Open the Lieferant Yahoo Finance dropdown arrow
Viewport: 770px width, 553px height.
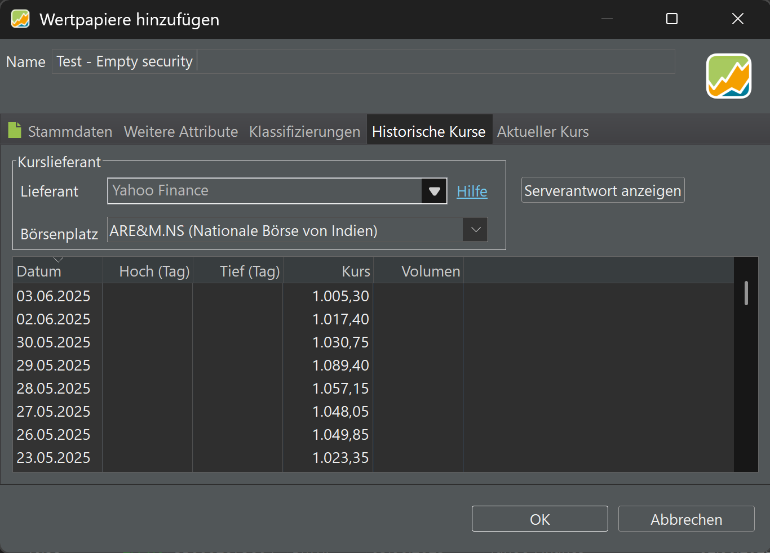[x=434, y=191]
